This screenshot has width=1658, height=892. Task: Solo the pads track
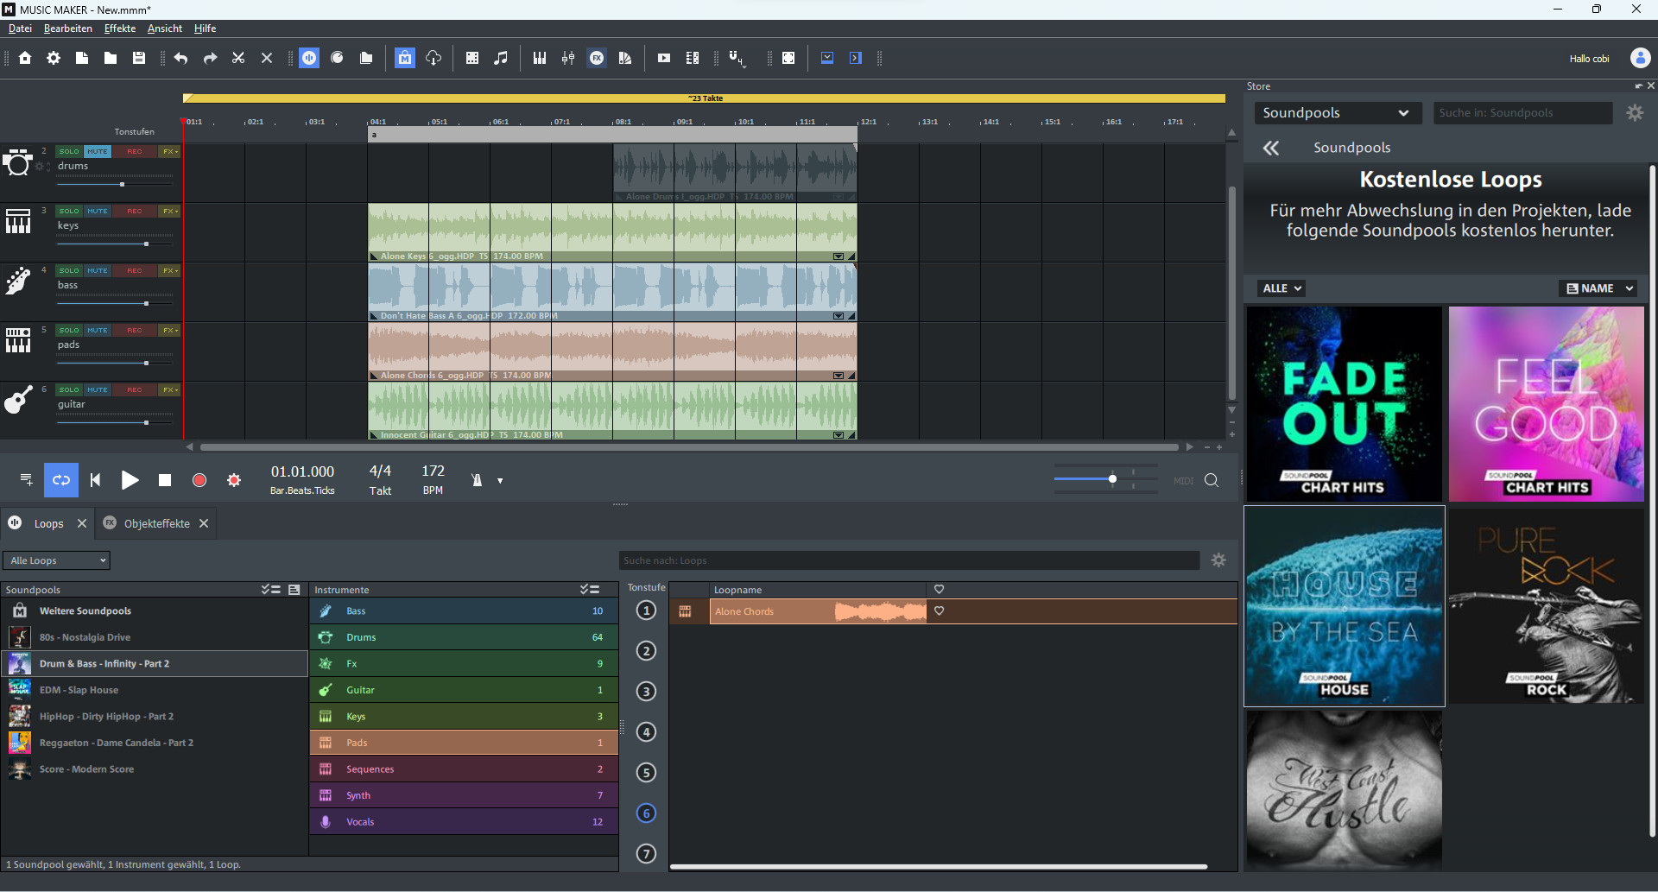click(x=69, y=330)
